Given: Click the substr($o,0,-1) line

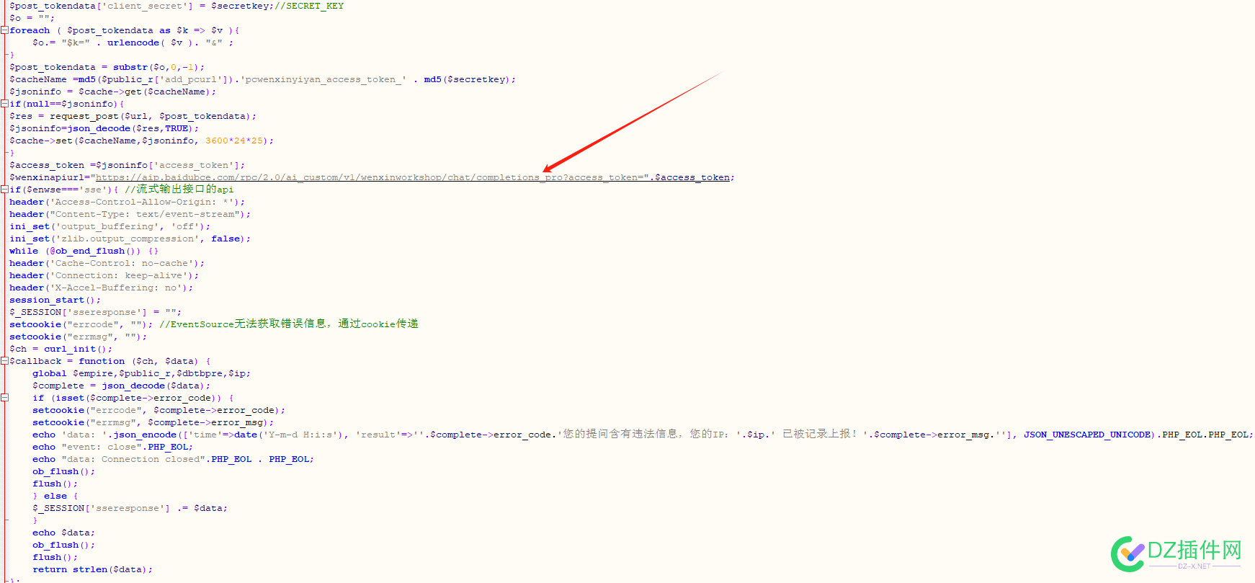Looking at the screenshot, I should coord(107,67).
